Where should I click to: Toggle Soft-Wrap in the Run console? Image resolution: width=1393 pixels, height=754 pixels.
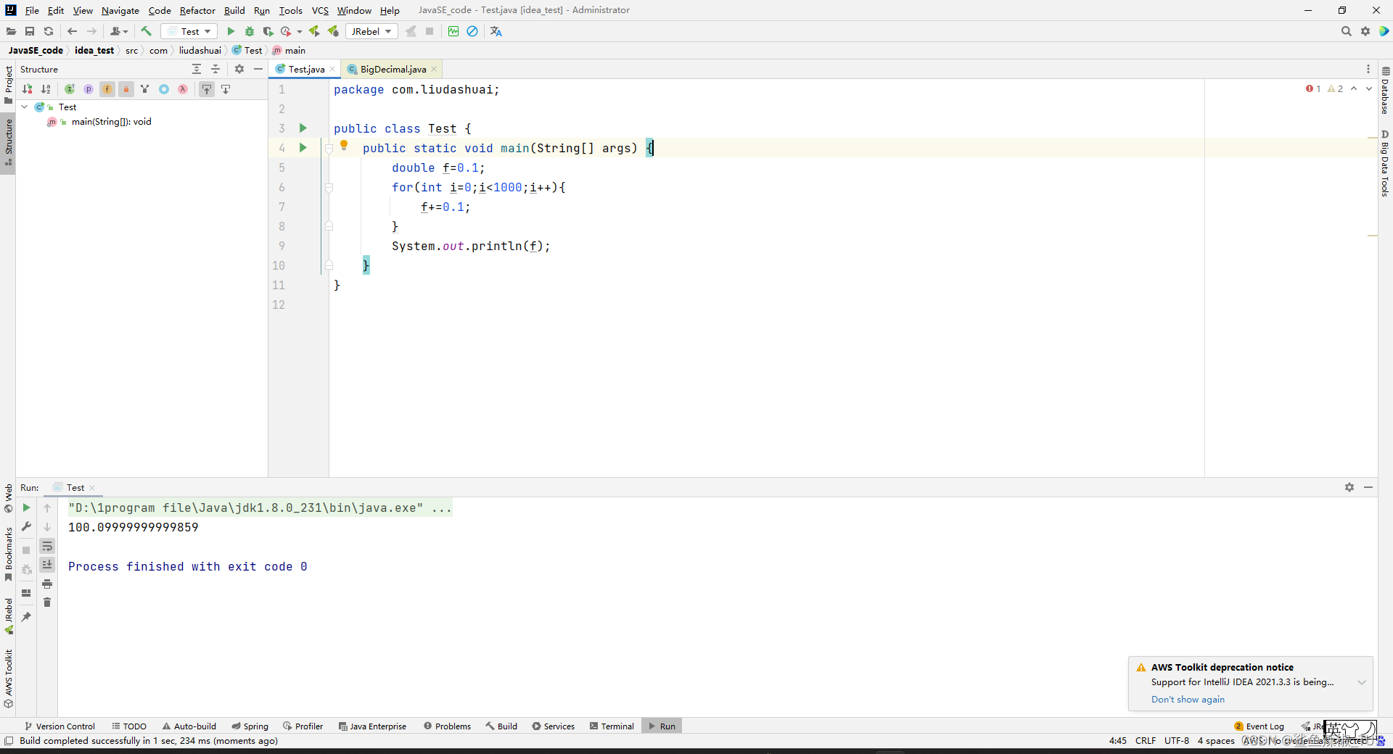tap(47, 546)
